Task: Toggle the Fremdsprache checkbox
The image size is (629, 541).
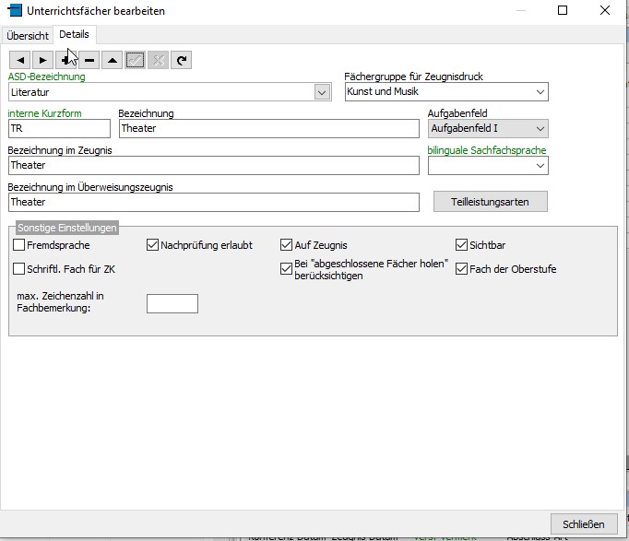Action: pos(18,245)
